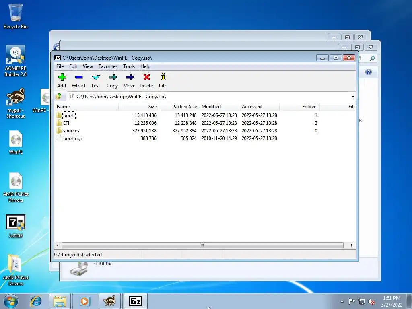
Task: Open the Favorites menu
Action: (108, 66)
